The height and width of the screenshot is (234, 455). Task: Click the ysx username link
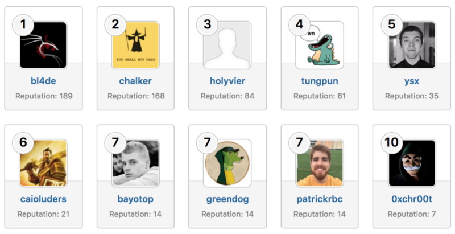pos(412,81)
